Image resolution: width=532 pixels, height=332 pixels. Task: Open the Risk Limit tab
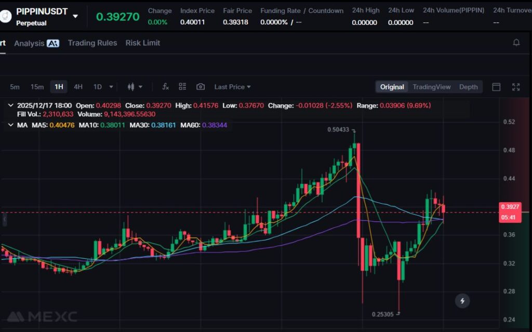coord(142,43)
